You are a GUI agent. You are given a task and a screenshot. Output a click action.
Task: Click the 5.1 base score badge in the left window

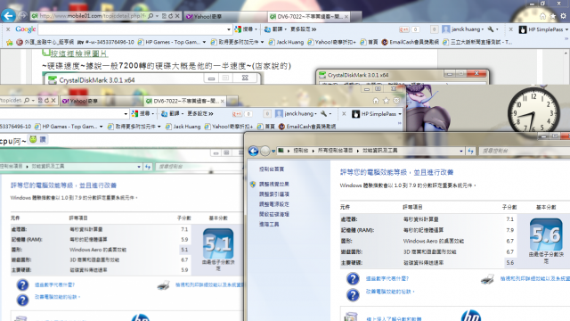(x=218, y=243)
